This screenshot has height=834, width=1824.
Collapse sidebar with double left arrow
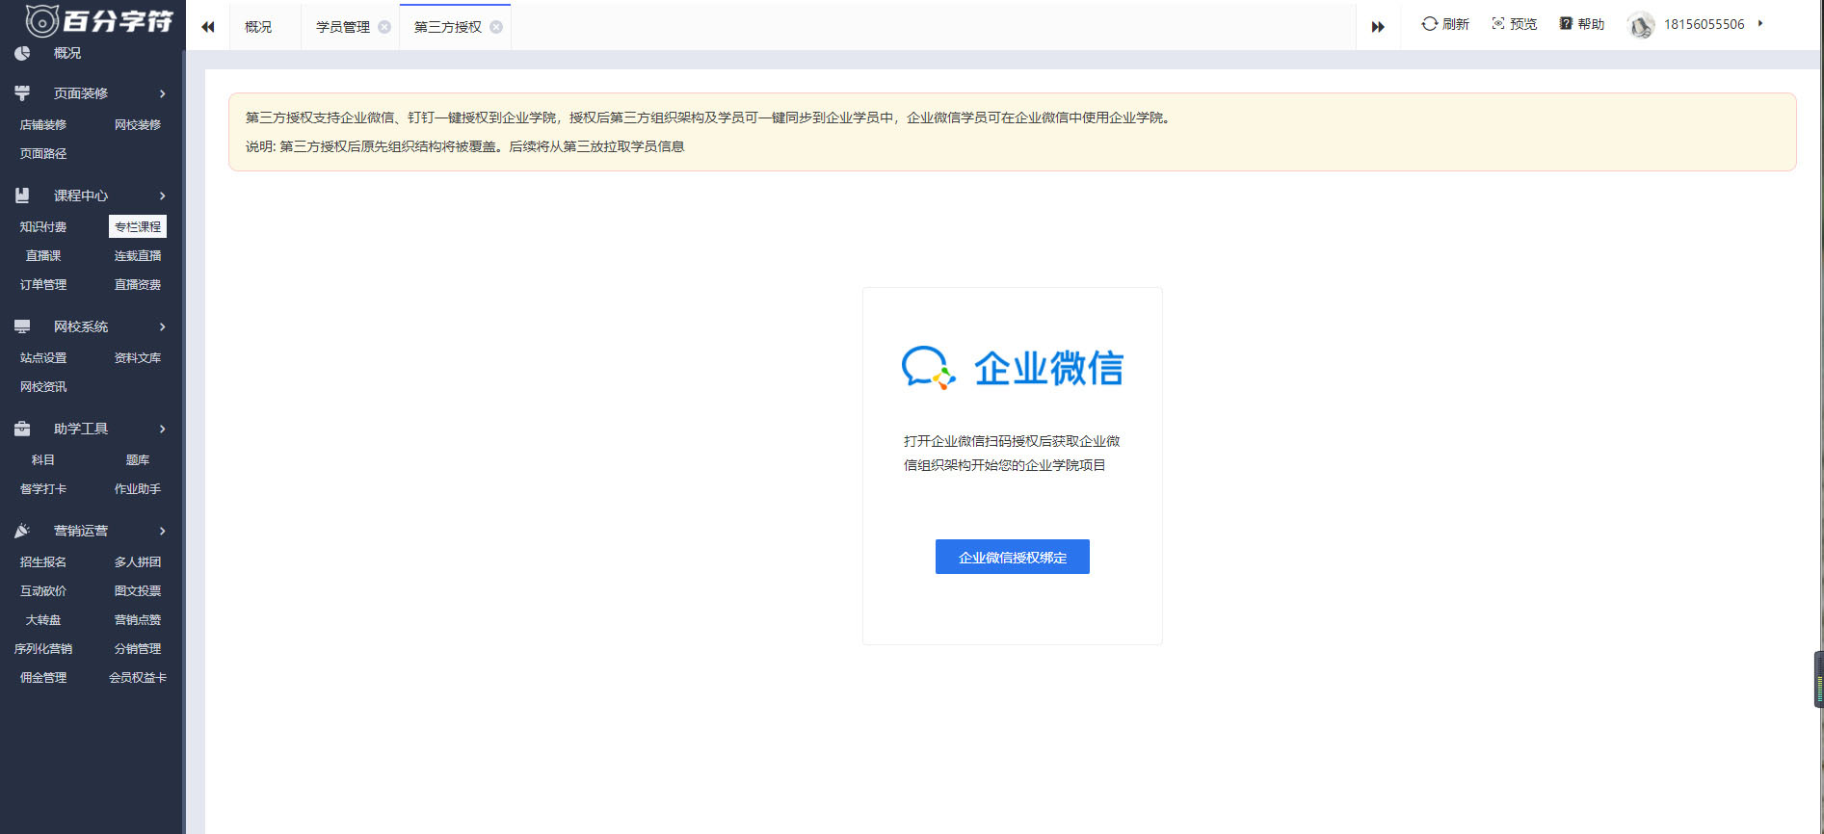[x=207, y=27]
